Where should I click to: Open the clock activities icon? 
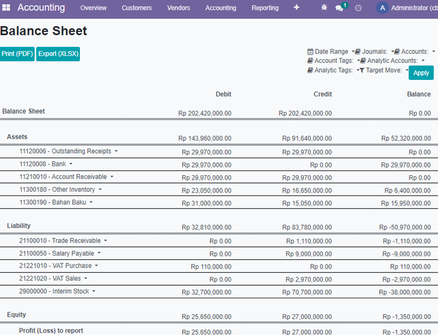pyautogui.click(x=358, y=8)
